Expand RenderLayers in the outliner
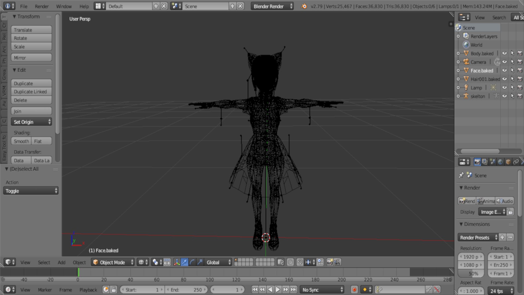 click(458, 36)
